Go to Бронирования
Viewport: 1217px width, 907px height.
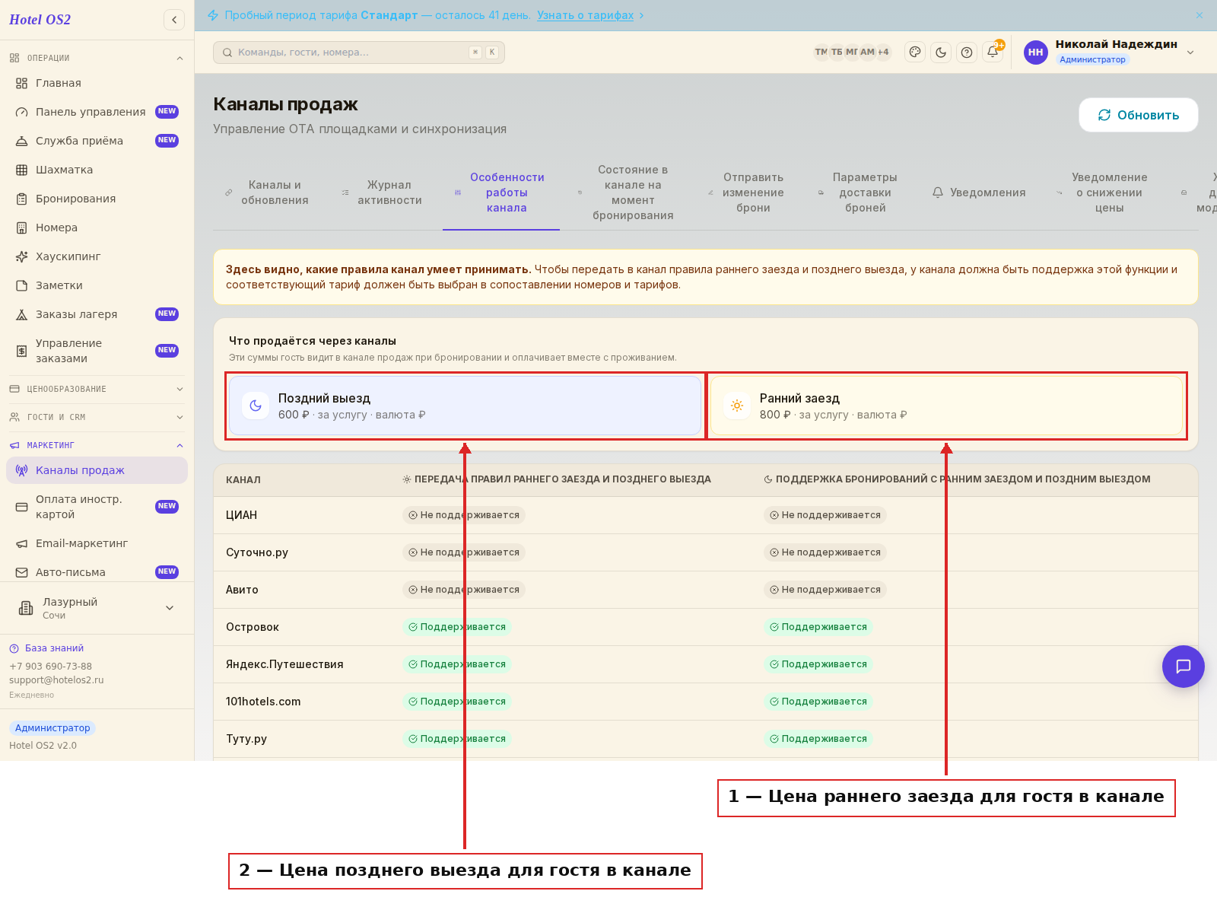pos(97,199)
